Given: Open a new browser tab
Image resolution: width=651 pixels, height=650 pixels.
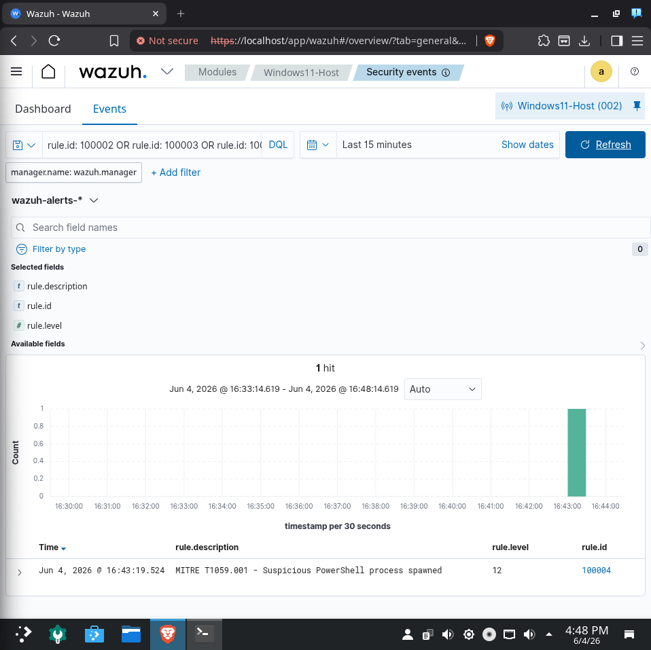Looking at the screenshot, I should (180, 14).
